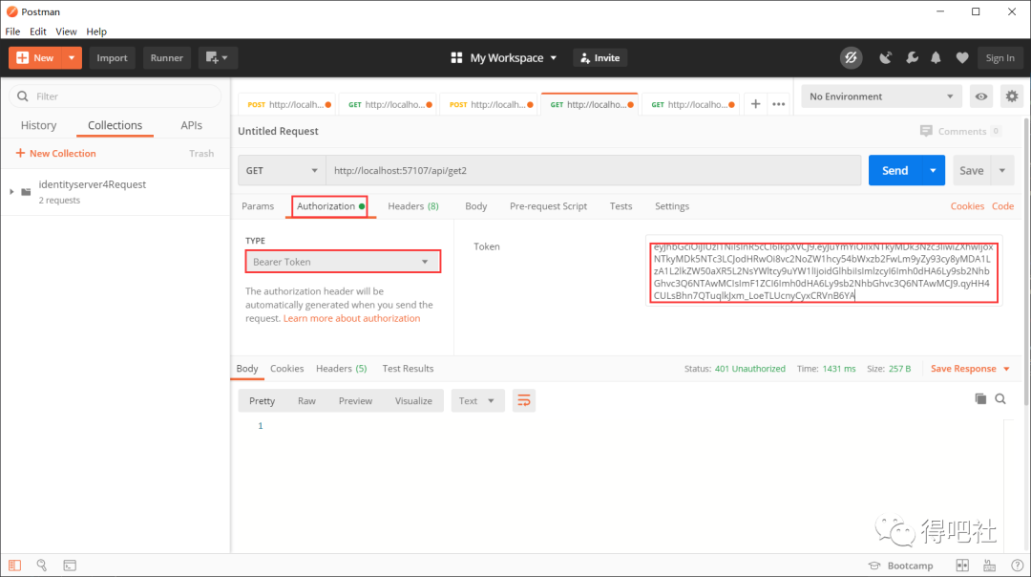1031x577 pixels.
Task: Open manage environments gear icon
Action: click(1012, 96)
